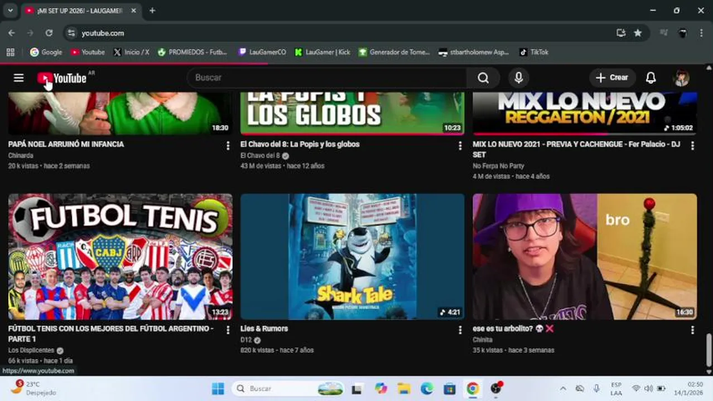Click the Crear button

click(x=612, y=78)
